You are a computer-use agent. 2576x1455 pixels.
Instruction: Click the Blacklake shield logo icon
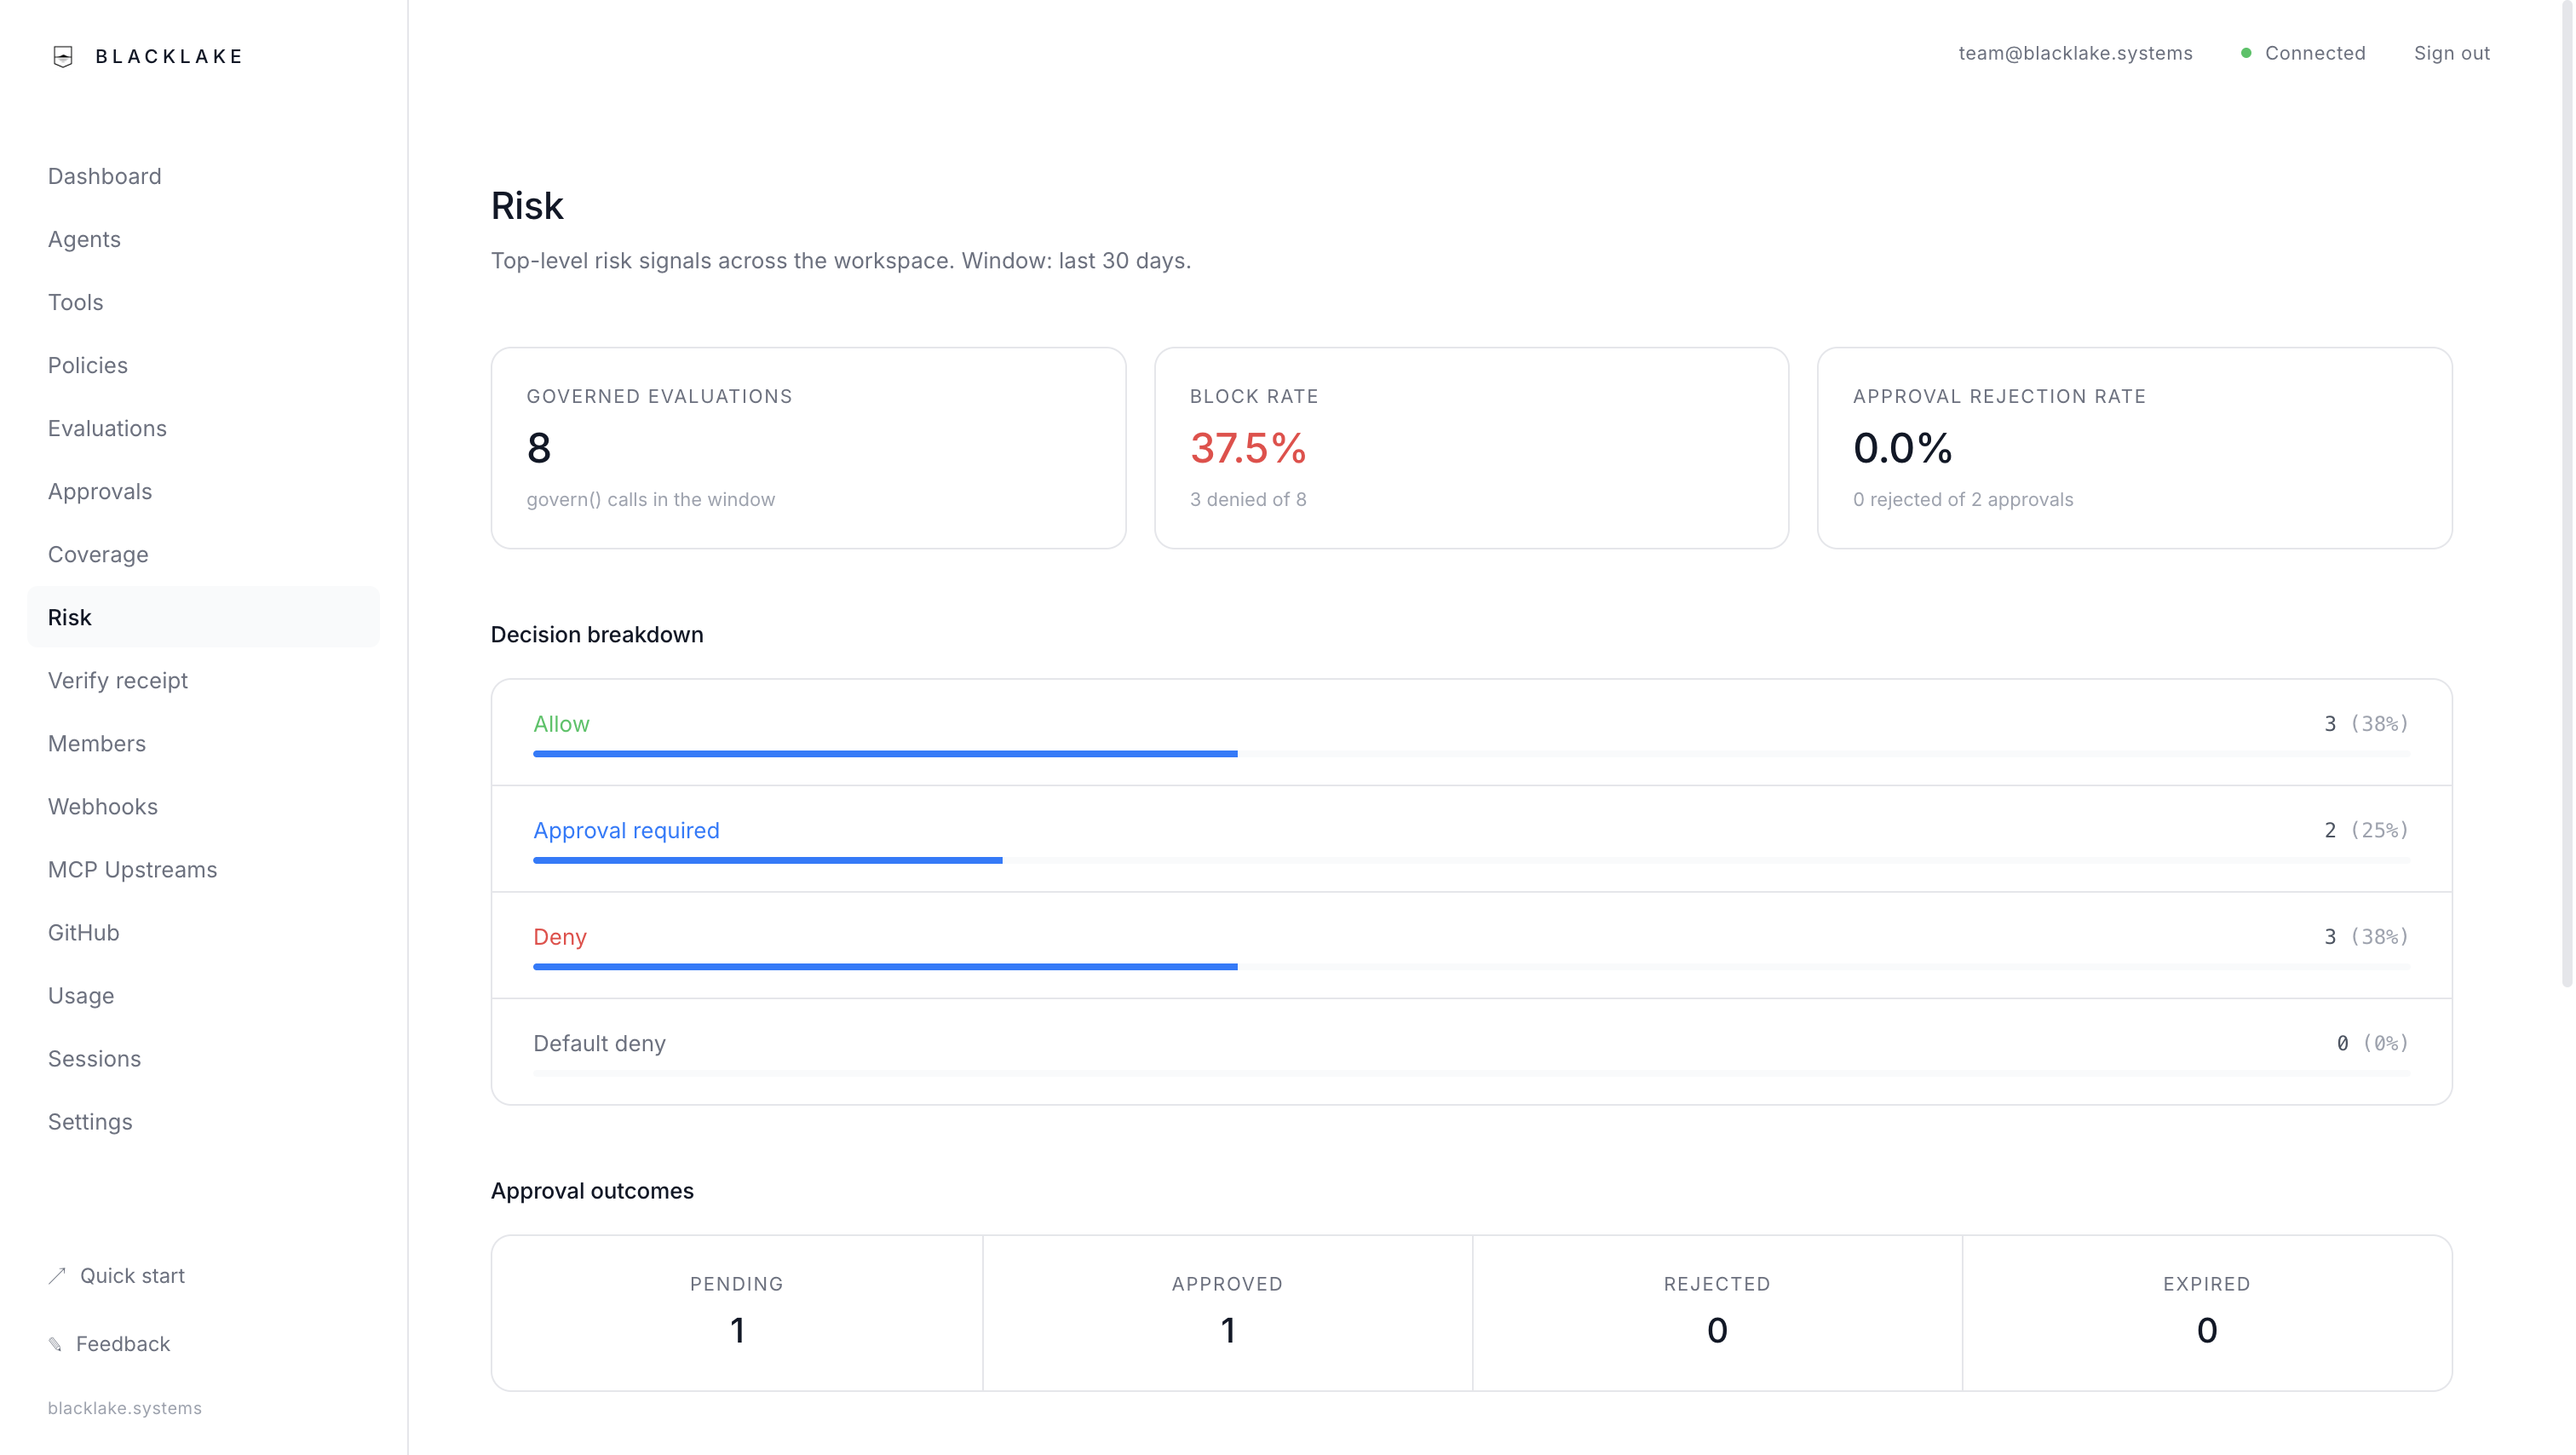63,56
